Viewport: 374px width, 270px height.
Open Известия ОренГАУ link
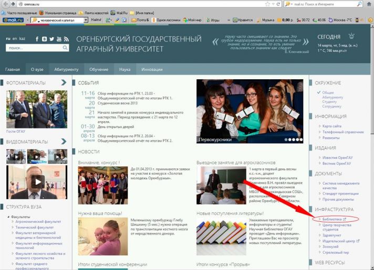(338, 157)
